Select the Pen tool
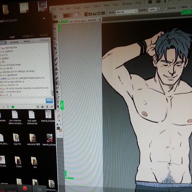This screenshot has width=192, height=192. tap(58, 97)
